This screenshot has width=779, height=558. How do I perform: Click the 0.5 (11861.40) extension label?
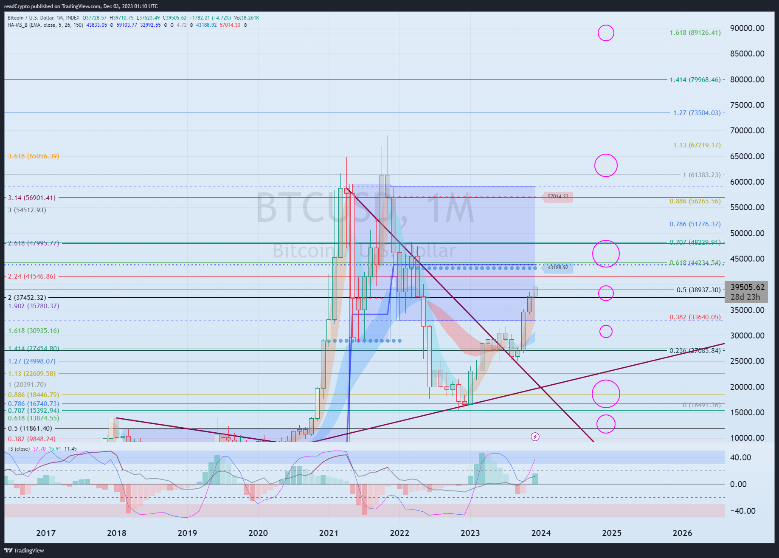coord(30,428)
